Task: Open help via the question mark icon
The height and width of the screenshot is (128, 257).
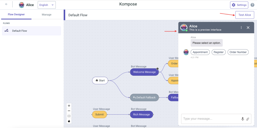Action: [x=252, y=5]
